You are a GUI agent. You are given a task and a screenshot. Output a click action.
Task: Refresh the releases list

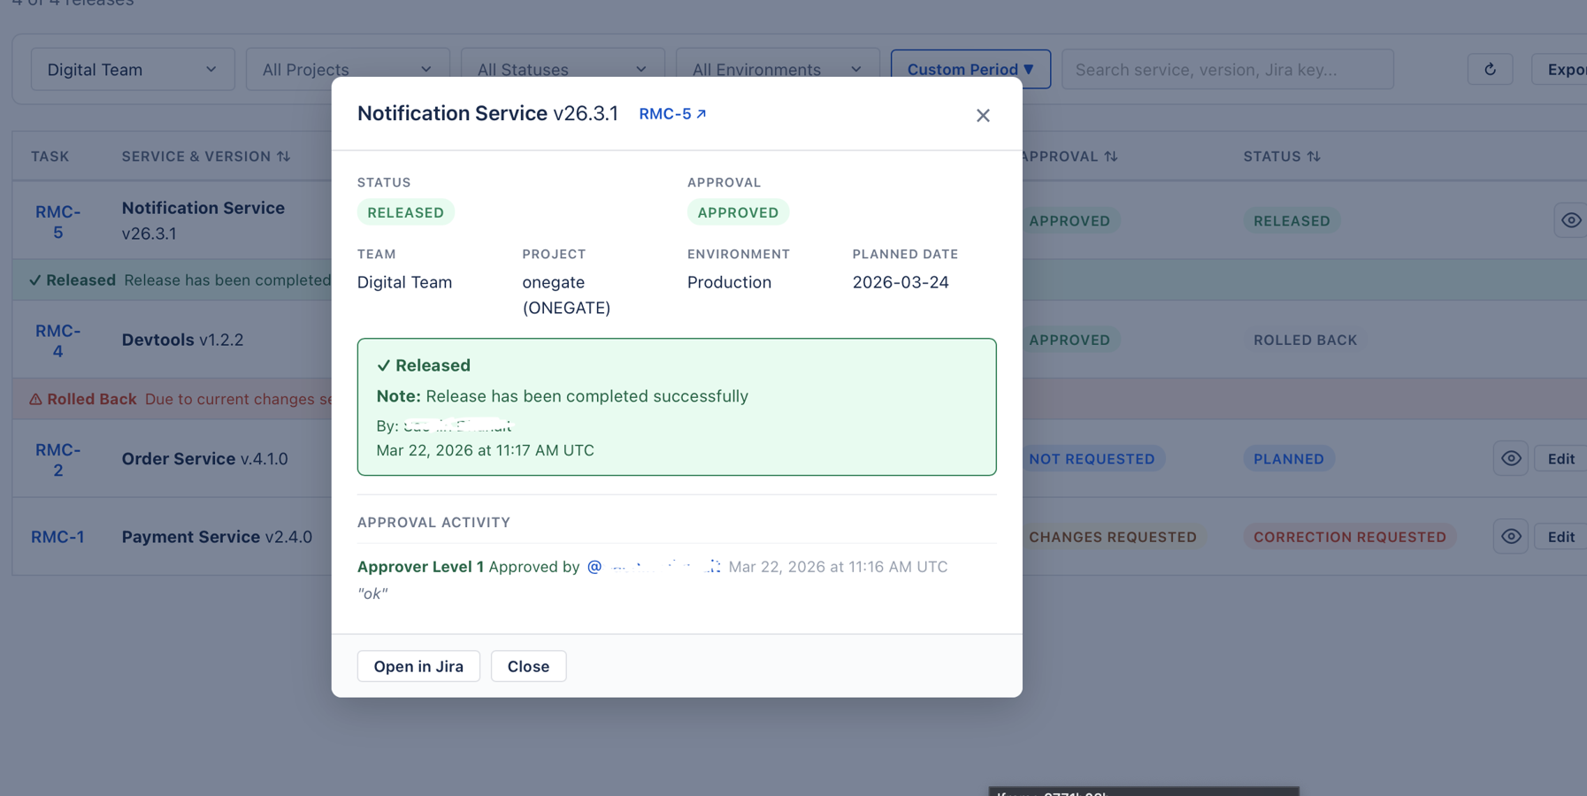pyautogui.click(x=1491, y=69)
